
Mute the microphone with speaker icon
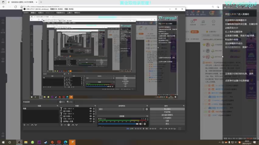point(141,124)
